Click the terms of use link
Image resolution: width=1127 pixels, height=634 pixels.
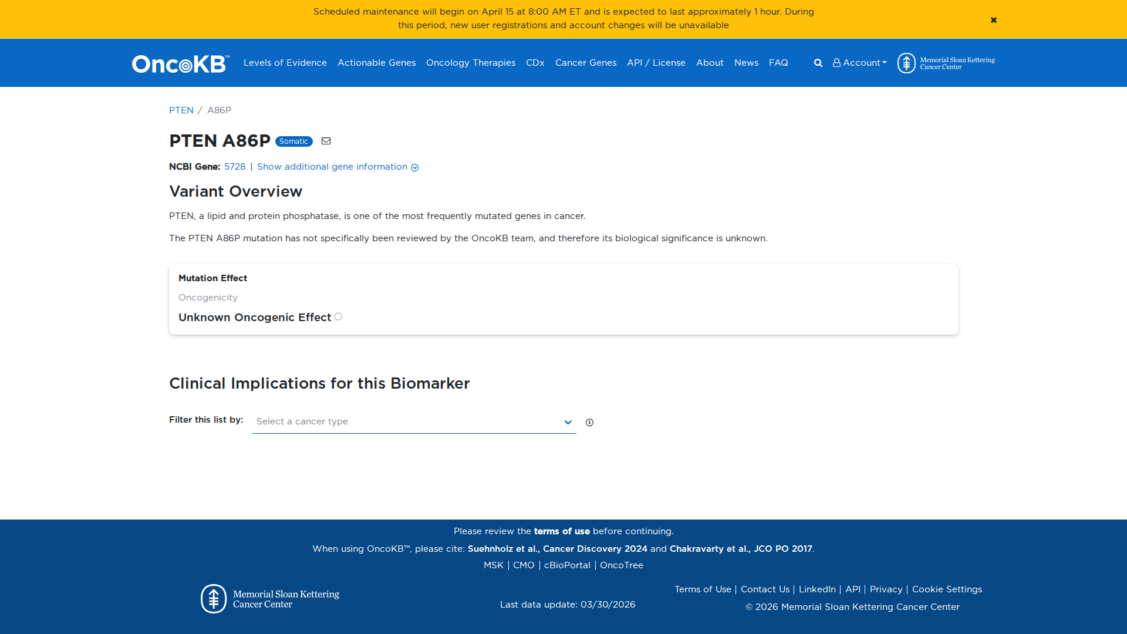(x=561, y=531)
